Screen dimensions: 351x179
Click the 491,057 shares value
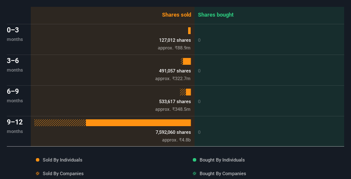coord(175,71)
